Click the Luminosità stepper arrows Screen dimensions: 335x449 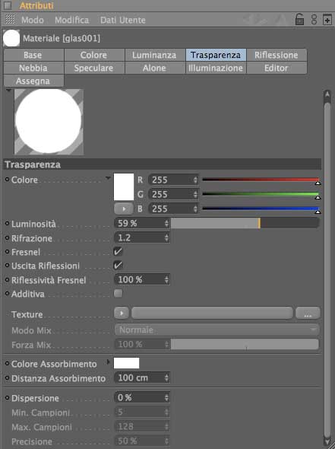pyautogui.click(x=166, y=223)
